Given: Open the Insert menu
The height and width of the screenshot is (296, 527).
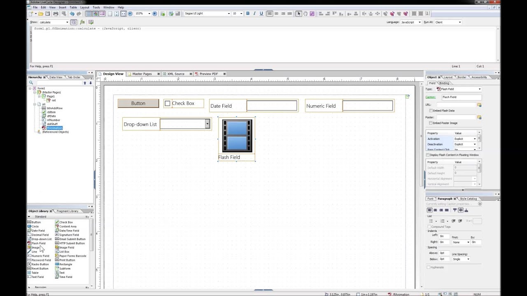Looking at the screenshot, I should click(x=62, y=7).
